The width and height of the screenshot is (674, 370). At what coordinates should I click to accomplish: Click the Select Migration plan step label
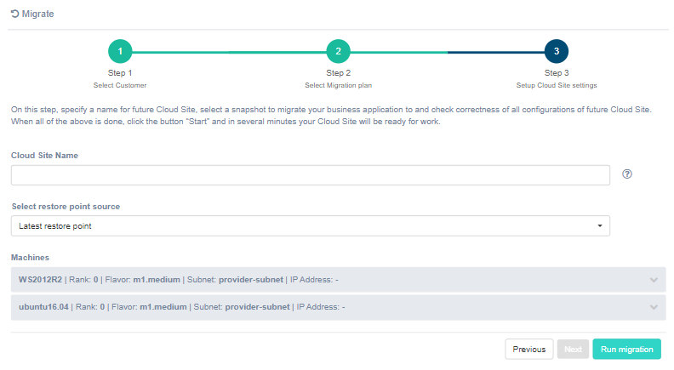point(338,85)
